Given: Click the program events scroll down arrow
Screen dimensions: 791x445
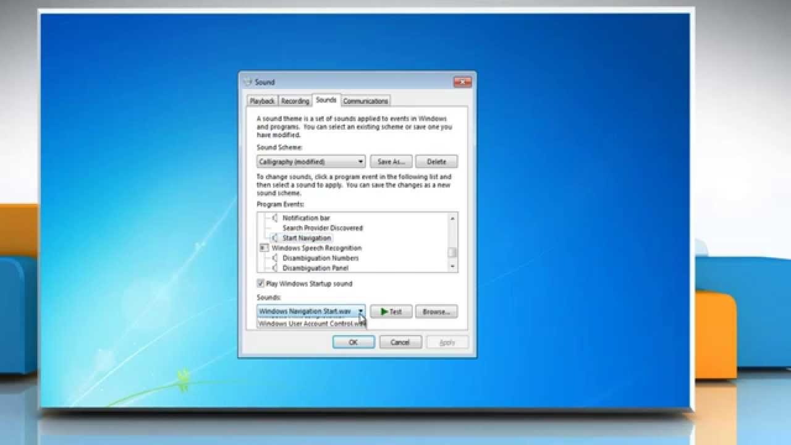Looking at the screenshot, I should pos(453,266).
